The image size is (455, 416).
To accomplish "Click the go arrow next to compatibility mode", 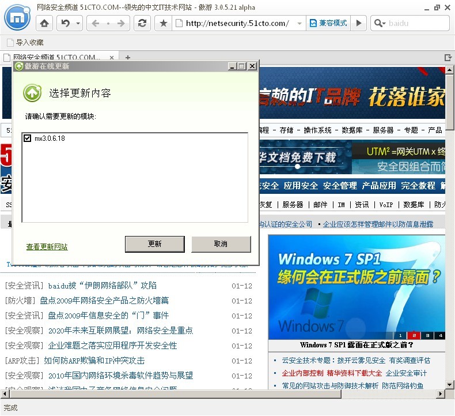I will (359, 23).
